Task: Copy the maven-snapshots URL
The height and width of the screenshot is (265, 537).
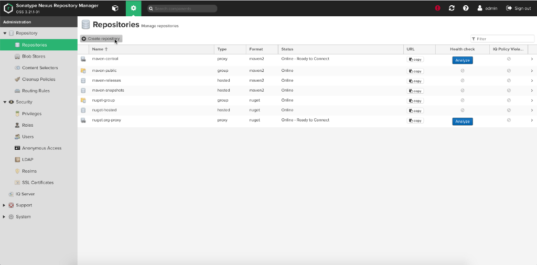Action: pos(415,91)
